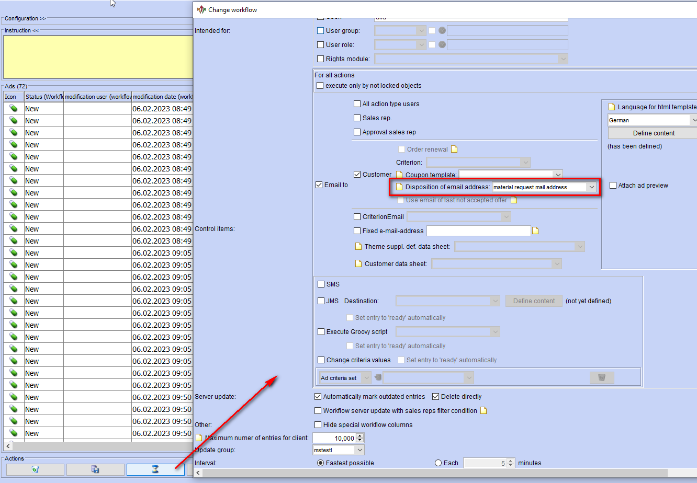Click the note icon before Coupon template
Screen dimensions: 697x483
point(399,175)
